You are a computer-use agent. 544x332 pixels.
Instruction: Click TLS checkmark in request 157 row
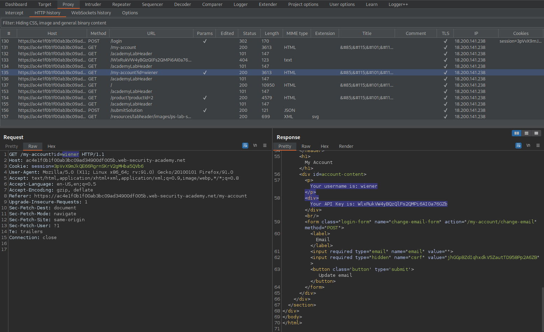tap(445, 117)
